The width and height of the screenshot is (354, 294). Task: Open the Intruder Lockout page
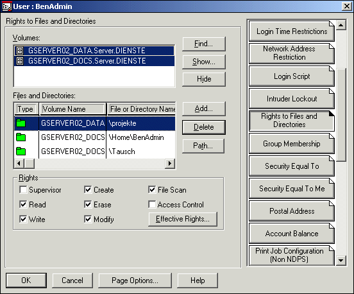pyautogui.click(x=292, y=98)
